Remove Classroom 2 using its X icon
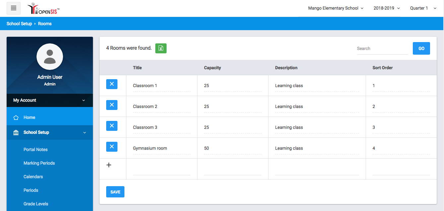The image size is (444, 211). [112, 105]
